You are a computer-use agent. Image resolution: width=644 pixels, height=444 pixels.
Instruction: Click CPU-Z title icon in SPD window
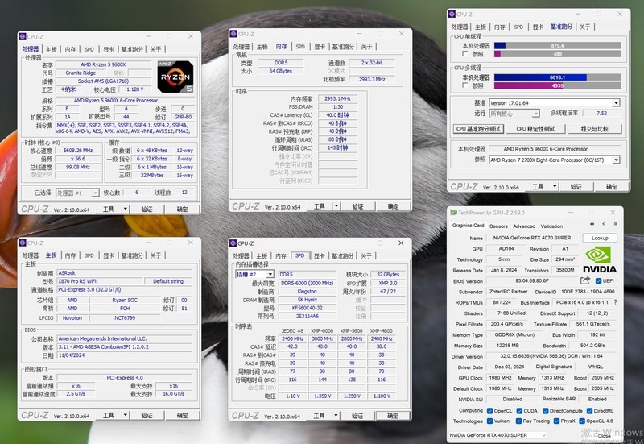point(233,243)
